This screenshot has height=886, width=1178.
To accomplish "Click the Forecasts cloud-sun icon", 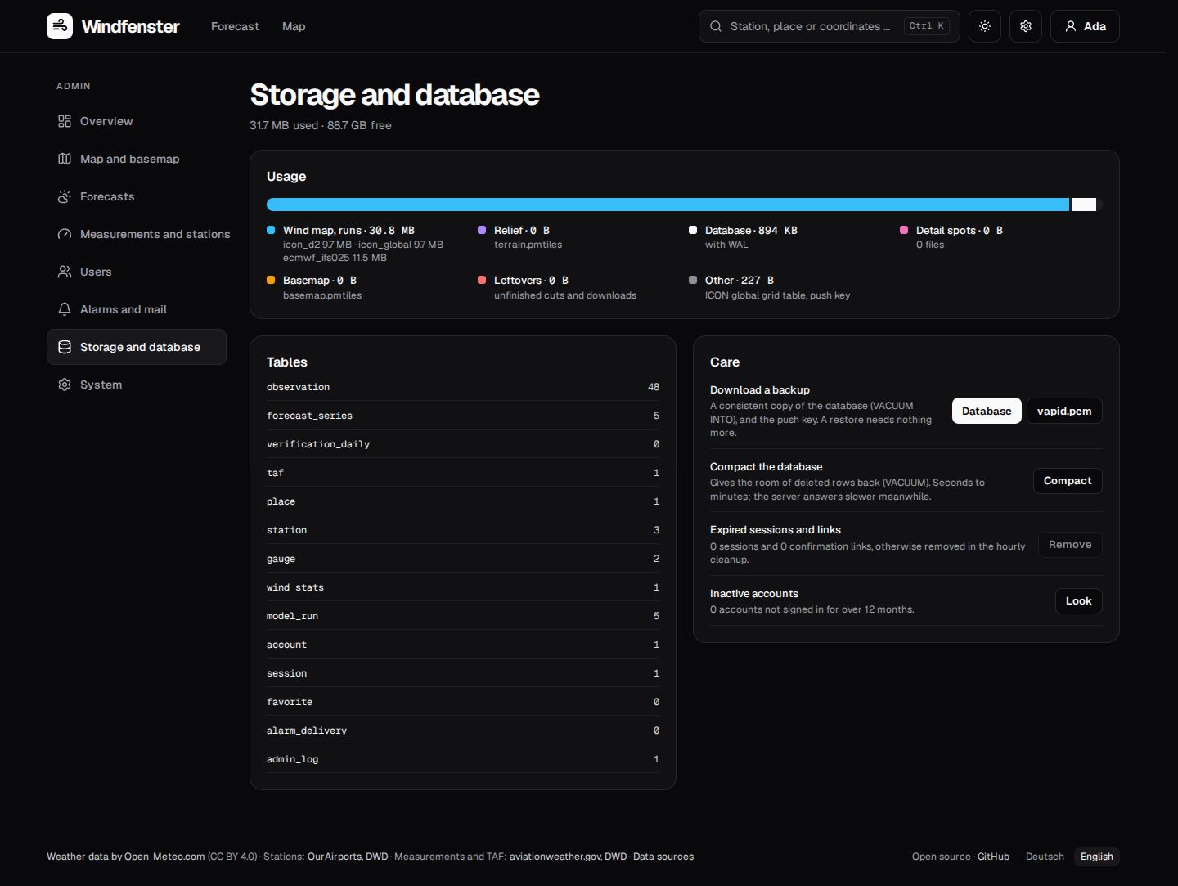I will 65,196.
